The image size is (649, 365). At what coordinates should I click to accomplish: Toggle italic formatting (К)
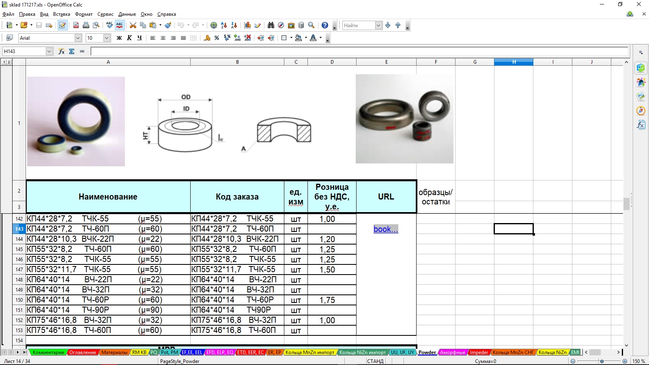click(x=129, y=38)
